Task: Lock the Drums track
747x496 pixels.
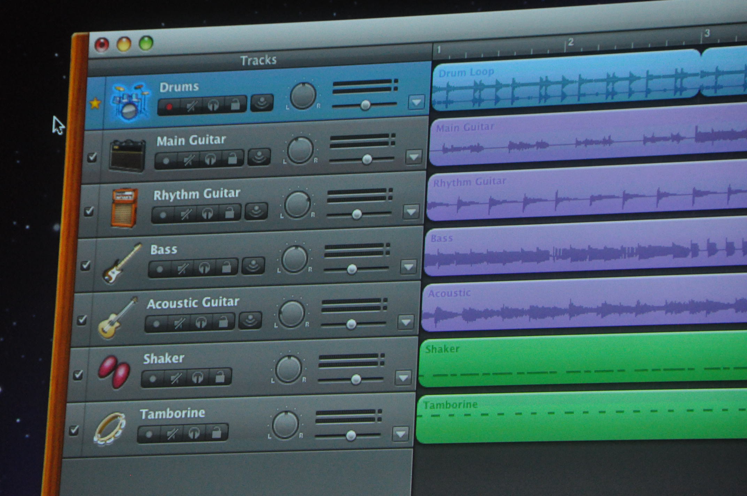Action: 236,104
